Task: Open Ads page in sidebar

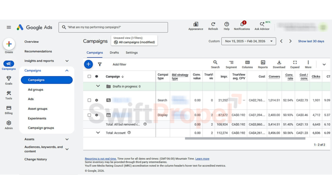Action: 31,99
